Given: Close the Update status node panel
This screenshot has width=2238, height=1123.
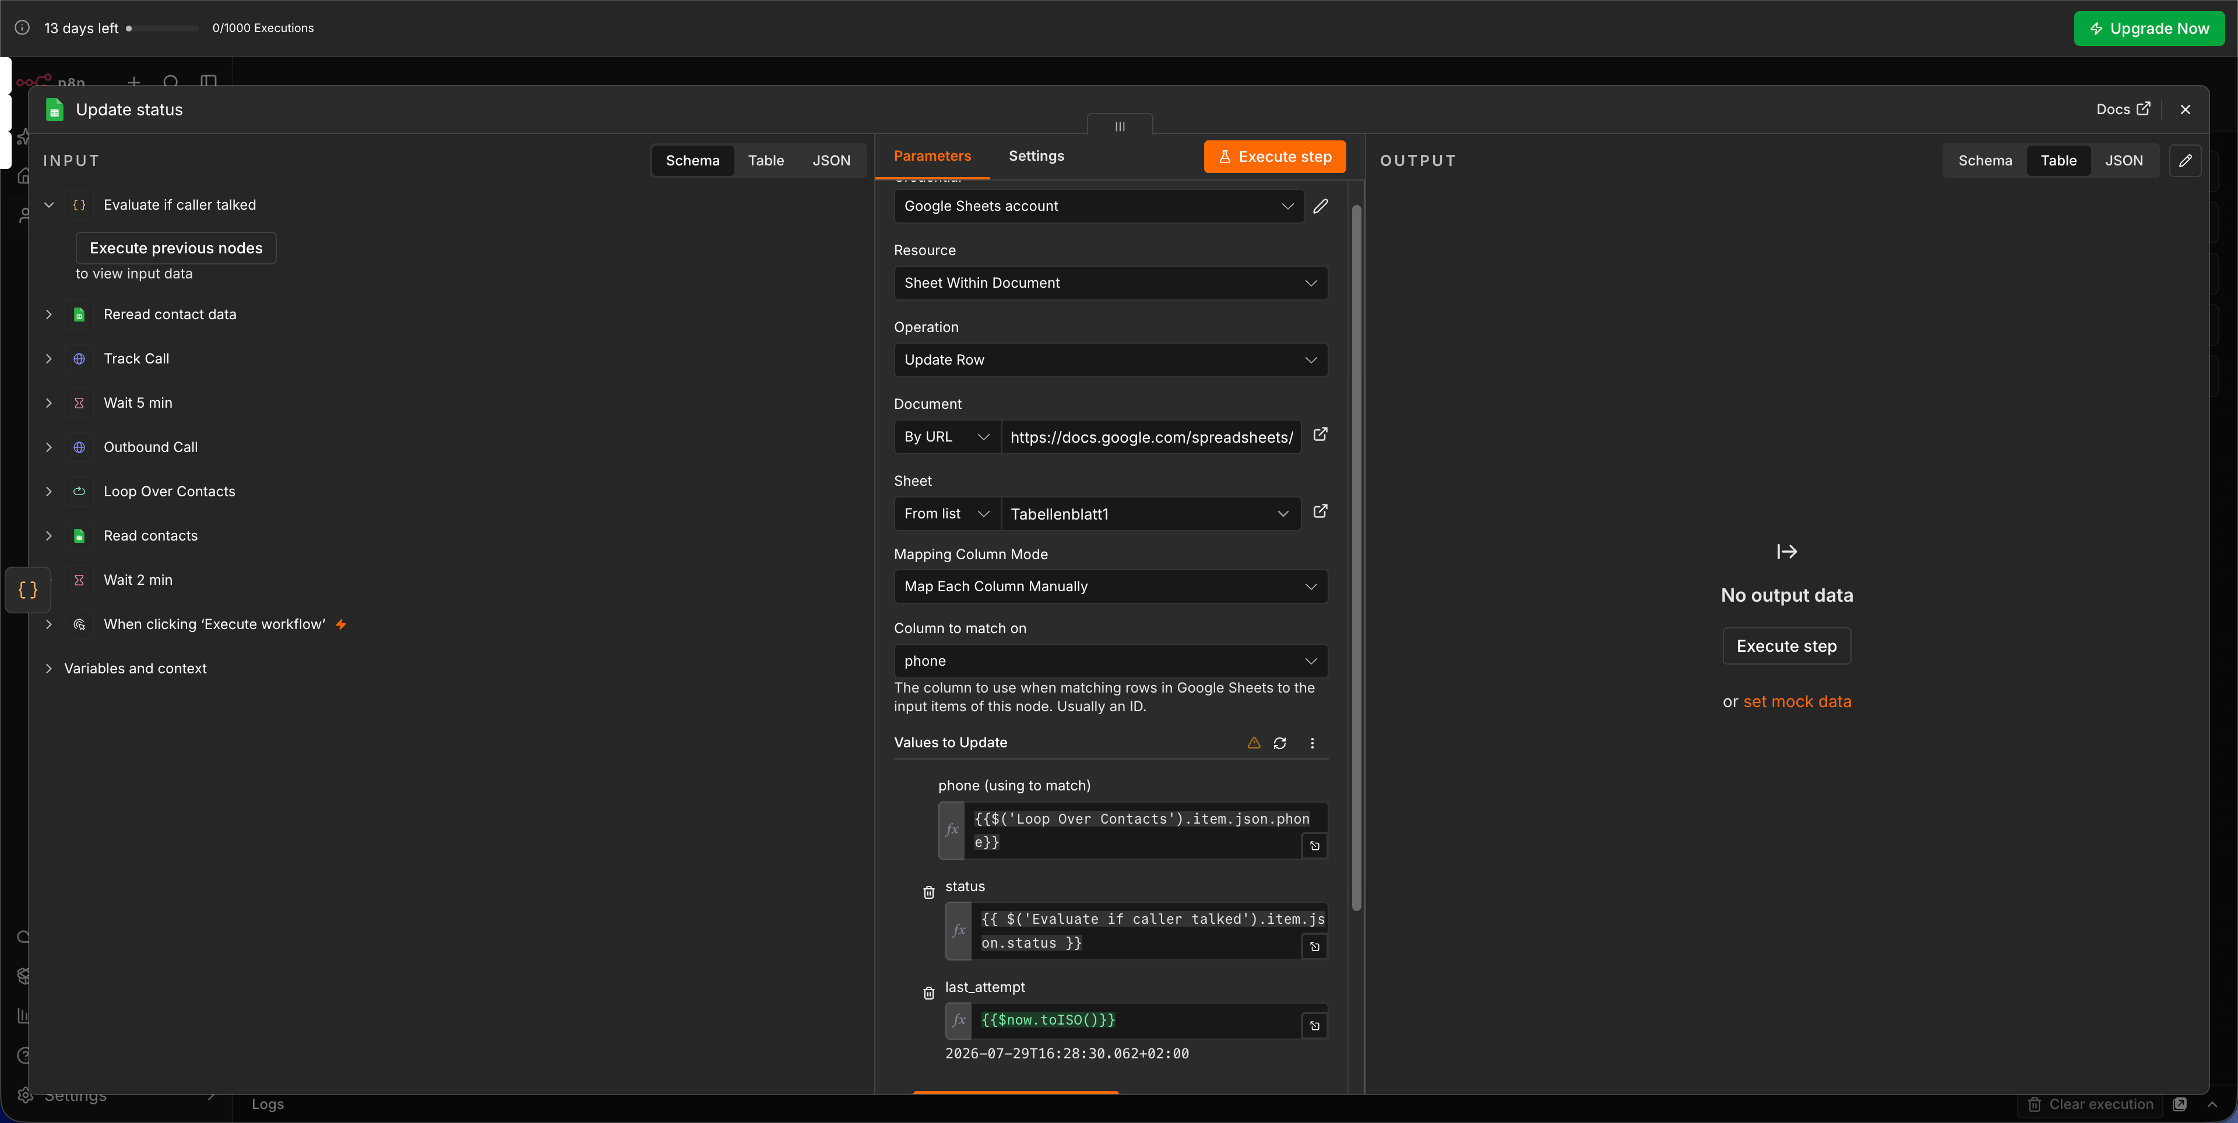Looking at the screenshot, I should [x=2185, y=110].
